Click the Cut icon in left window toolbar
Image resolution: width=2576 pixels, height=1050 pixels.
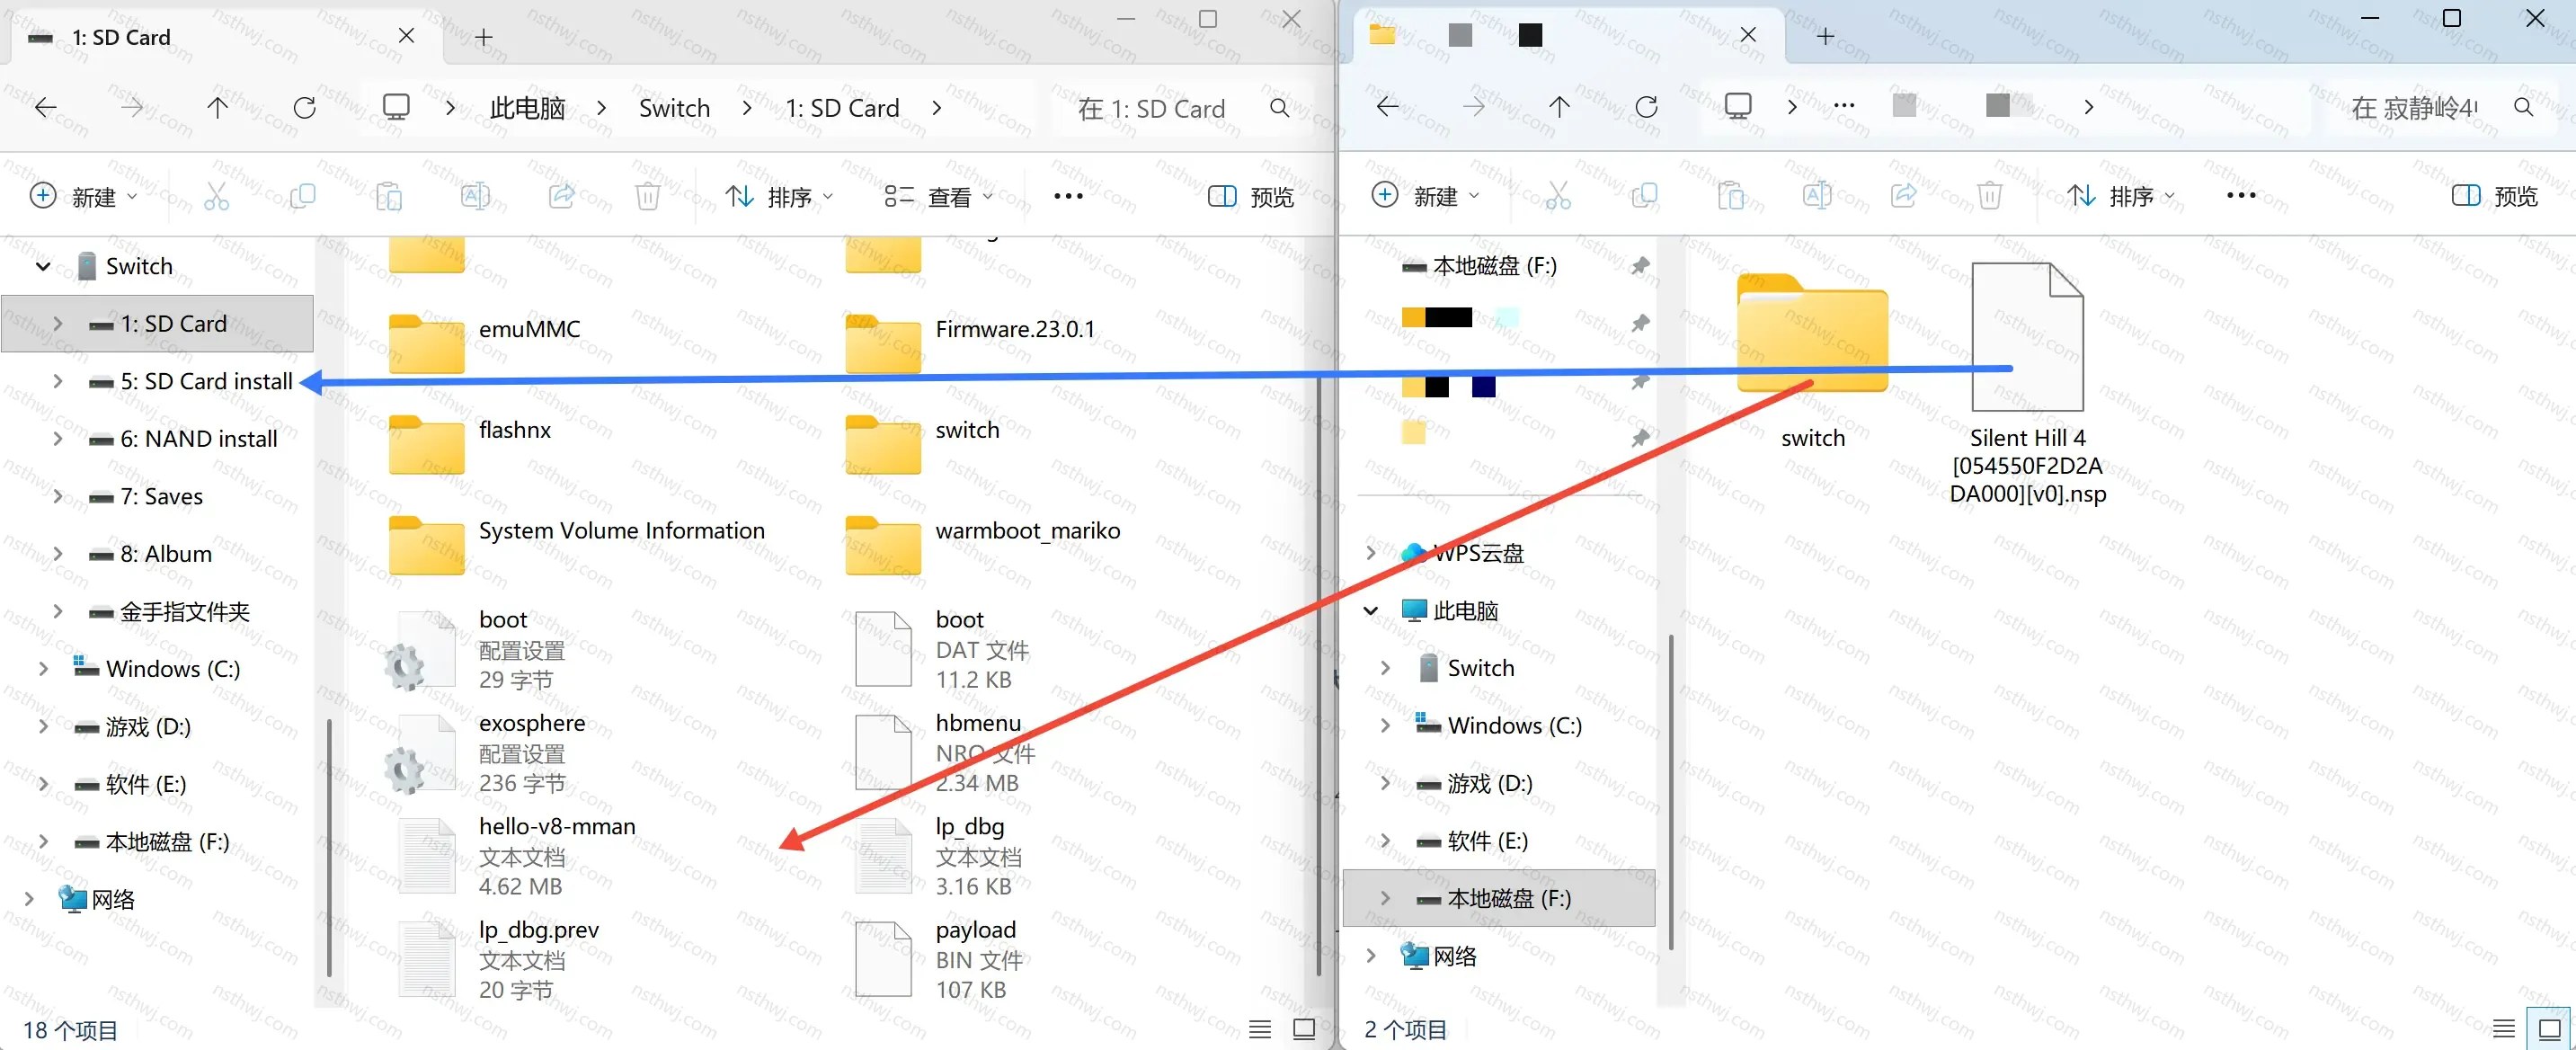click(x=216, y=196)
